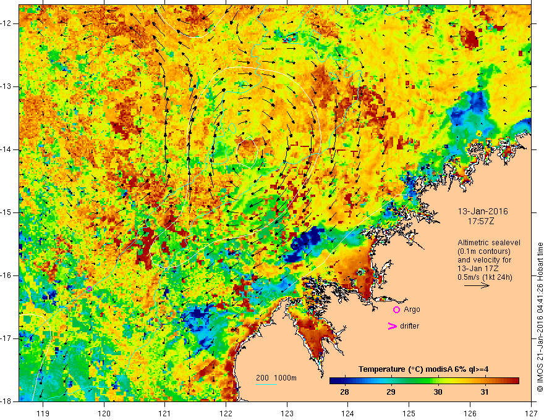Click the longitude label '121'
The image size is (544, 420).
[x=165, y=413]
